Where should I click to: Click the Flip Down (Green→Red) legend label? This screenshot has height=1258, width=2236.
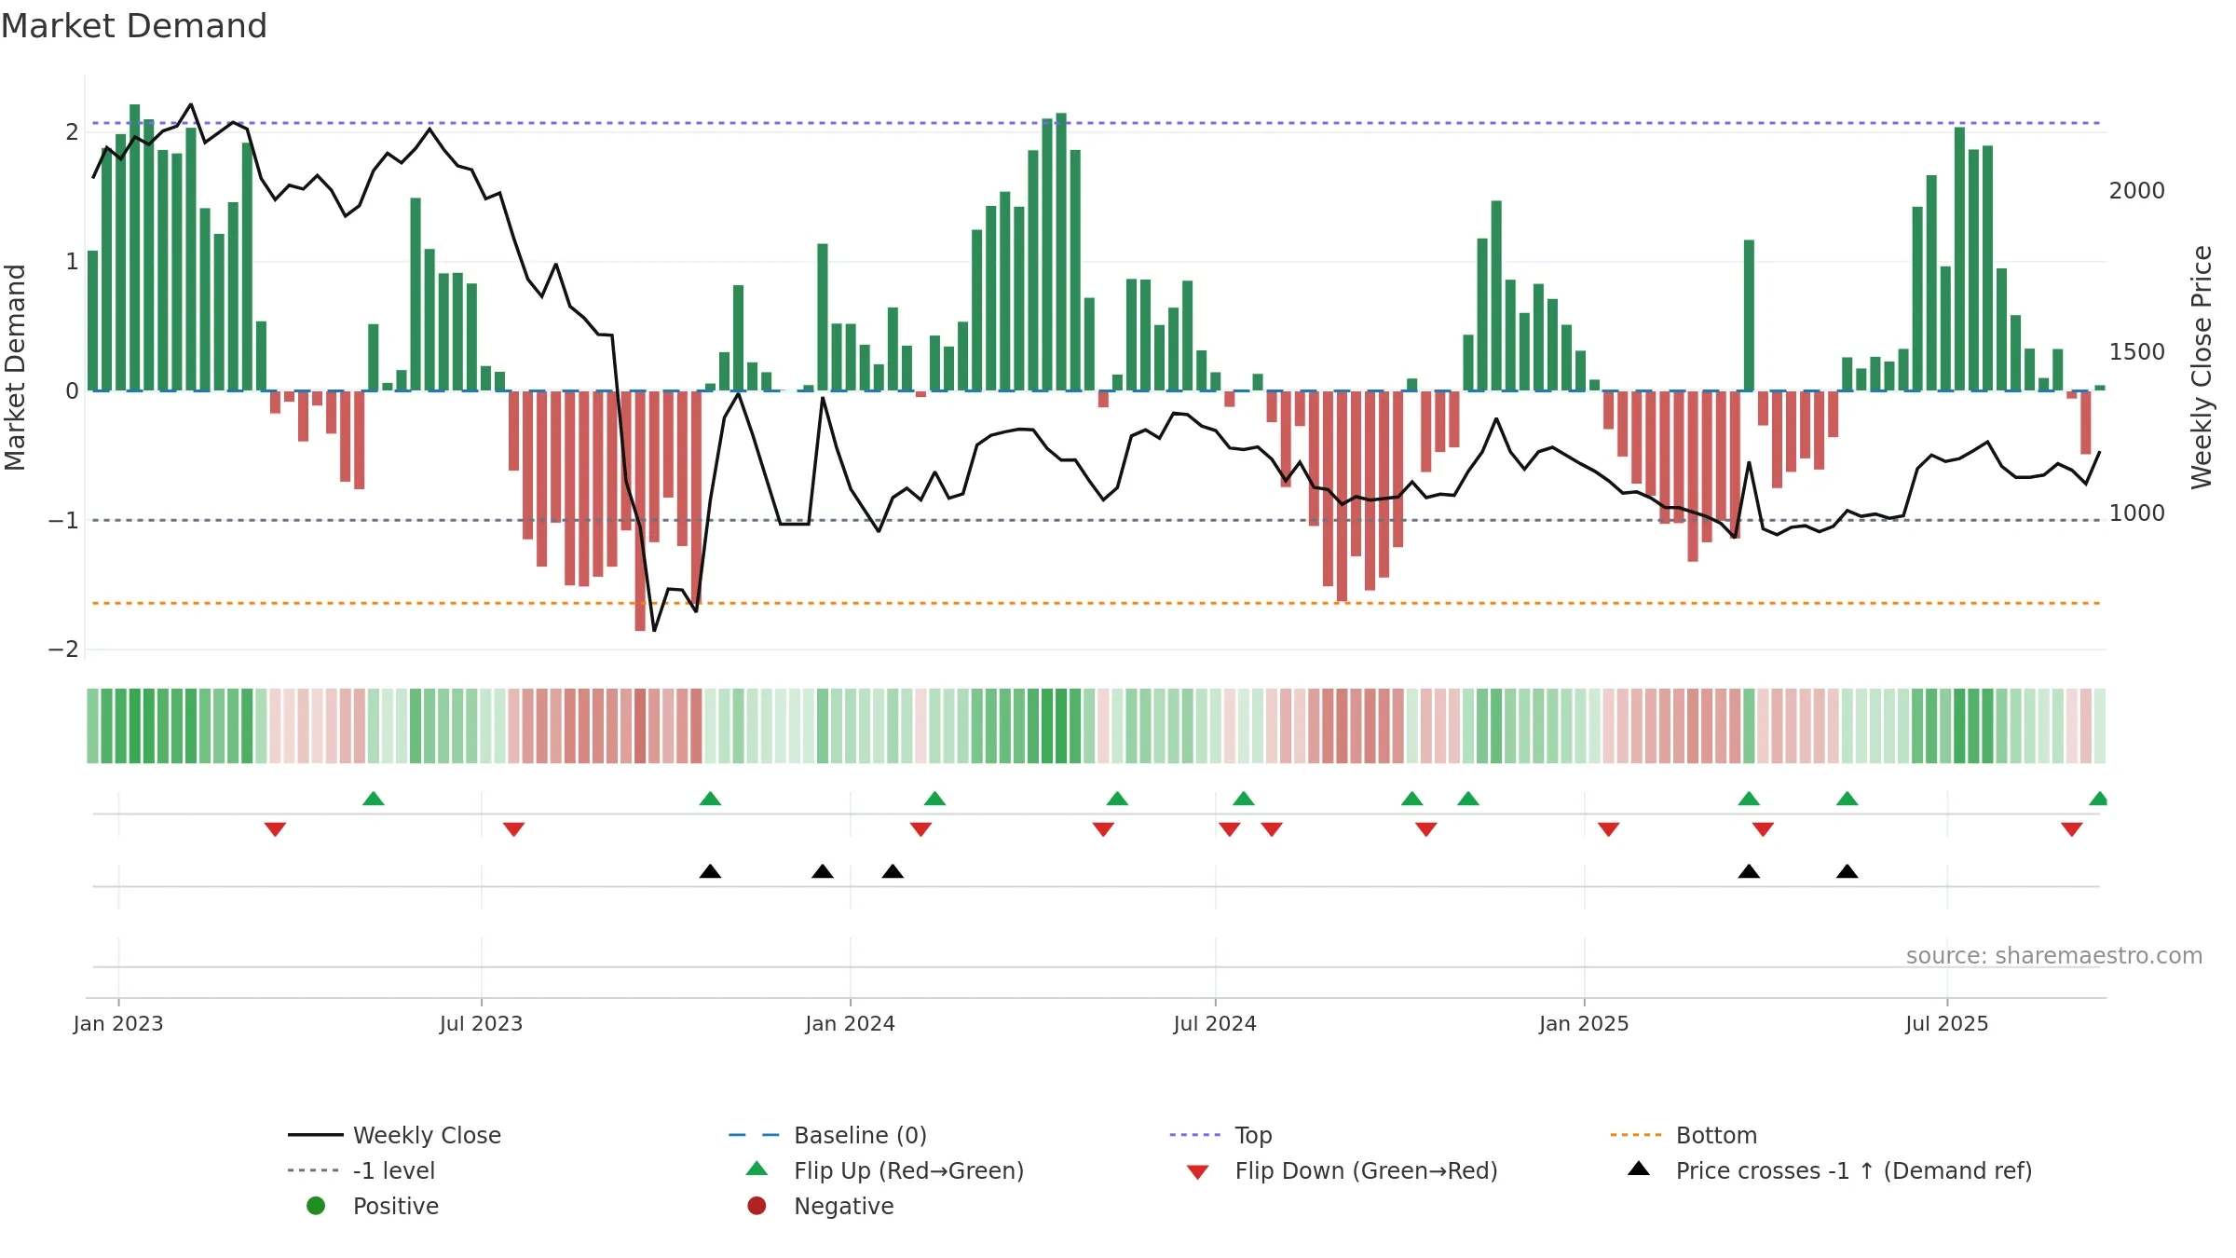(x=1366, y=1170)
